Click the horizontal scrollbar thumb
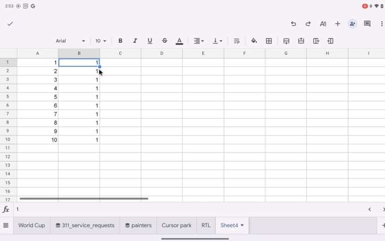The height and width of the screenshot is (241, 385). pos(84,198)
